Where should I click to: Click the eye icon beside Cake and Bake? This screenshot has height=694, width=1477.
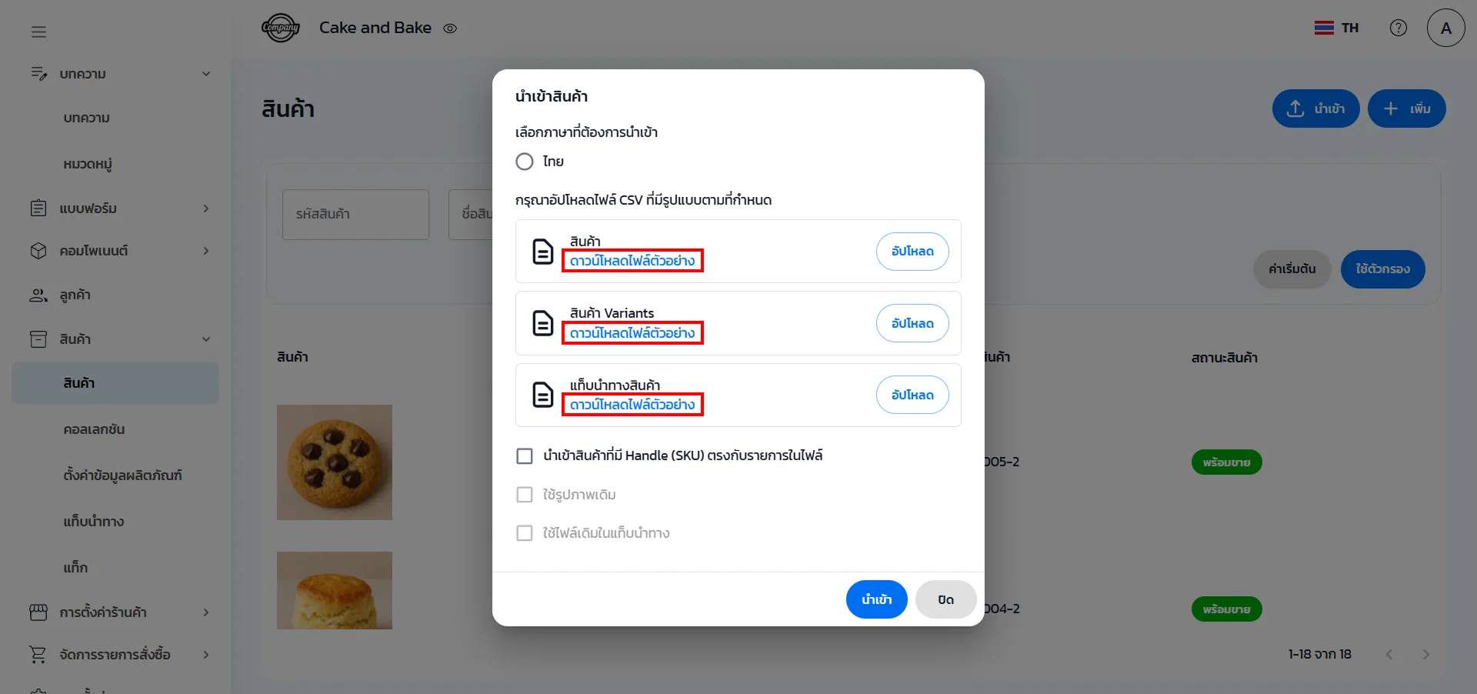450,28
